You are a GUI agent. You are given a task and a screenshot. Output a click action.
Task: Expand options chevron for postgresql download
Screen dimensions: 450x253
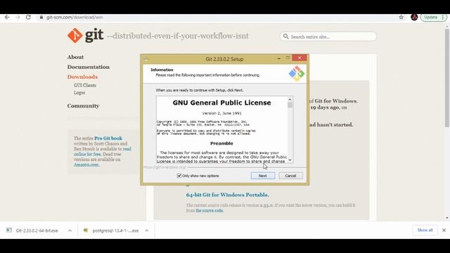pyautogui.click(x=147, y=231)
